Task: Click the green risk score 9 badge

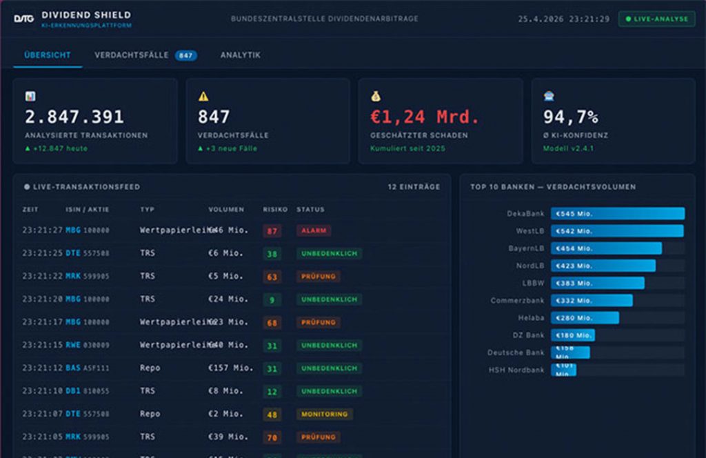Action: tap(272, 299)
